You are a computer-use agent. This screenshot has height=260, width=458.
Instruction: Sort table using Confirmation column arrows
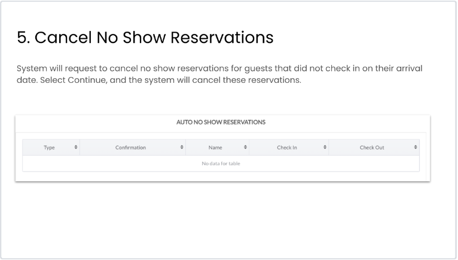click(x=182, y=147)
